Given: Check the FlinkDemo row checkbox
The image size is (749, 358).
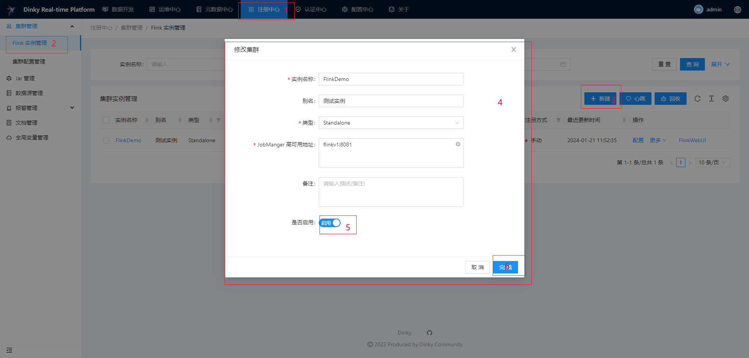Looking at the screenshot, I should (106, 140).
